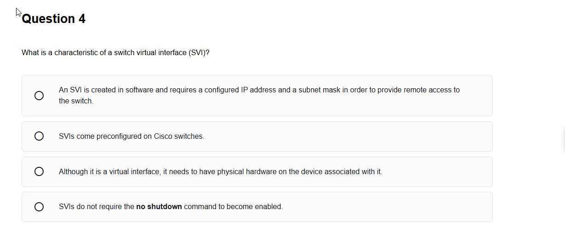Pick the radio button for the 'no shutdown' answer

click(39, 207)
